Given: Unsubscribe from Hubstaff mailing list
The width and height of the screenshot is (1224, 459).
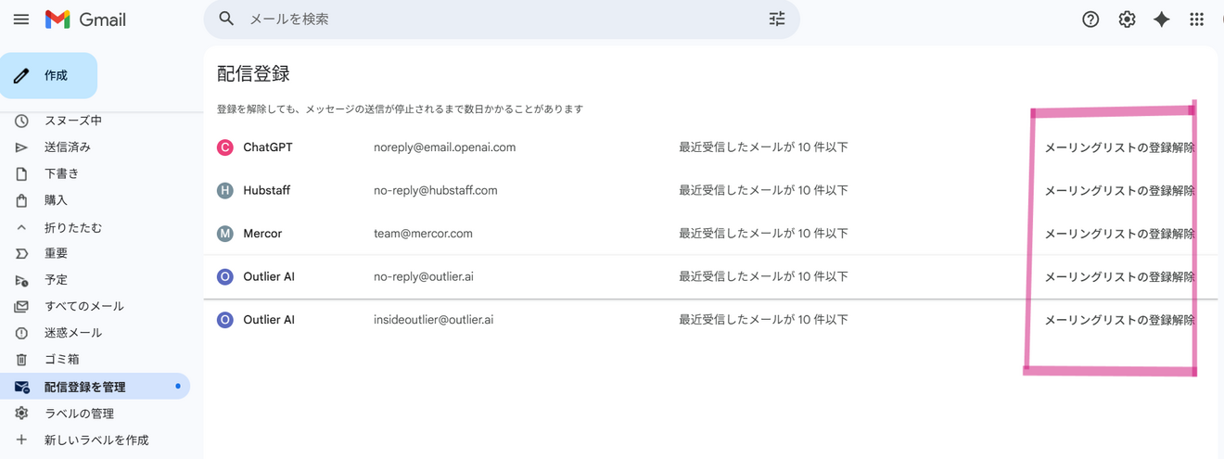Looking at the screenshot, I should (x=1119, y=190).
